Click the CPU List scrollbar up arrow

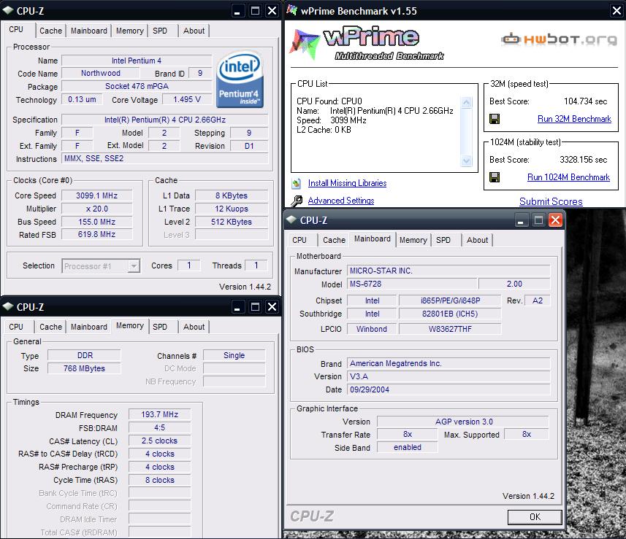(466, 103)
